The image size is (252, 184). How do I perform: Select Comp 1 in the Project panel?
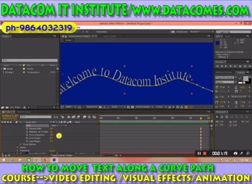point(10,72)
